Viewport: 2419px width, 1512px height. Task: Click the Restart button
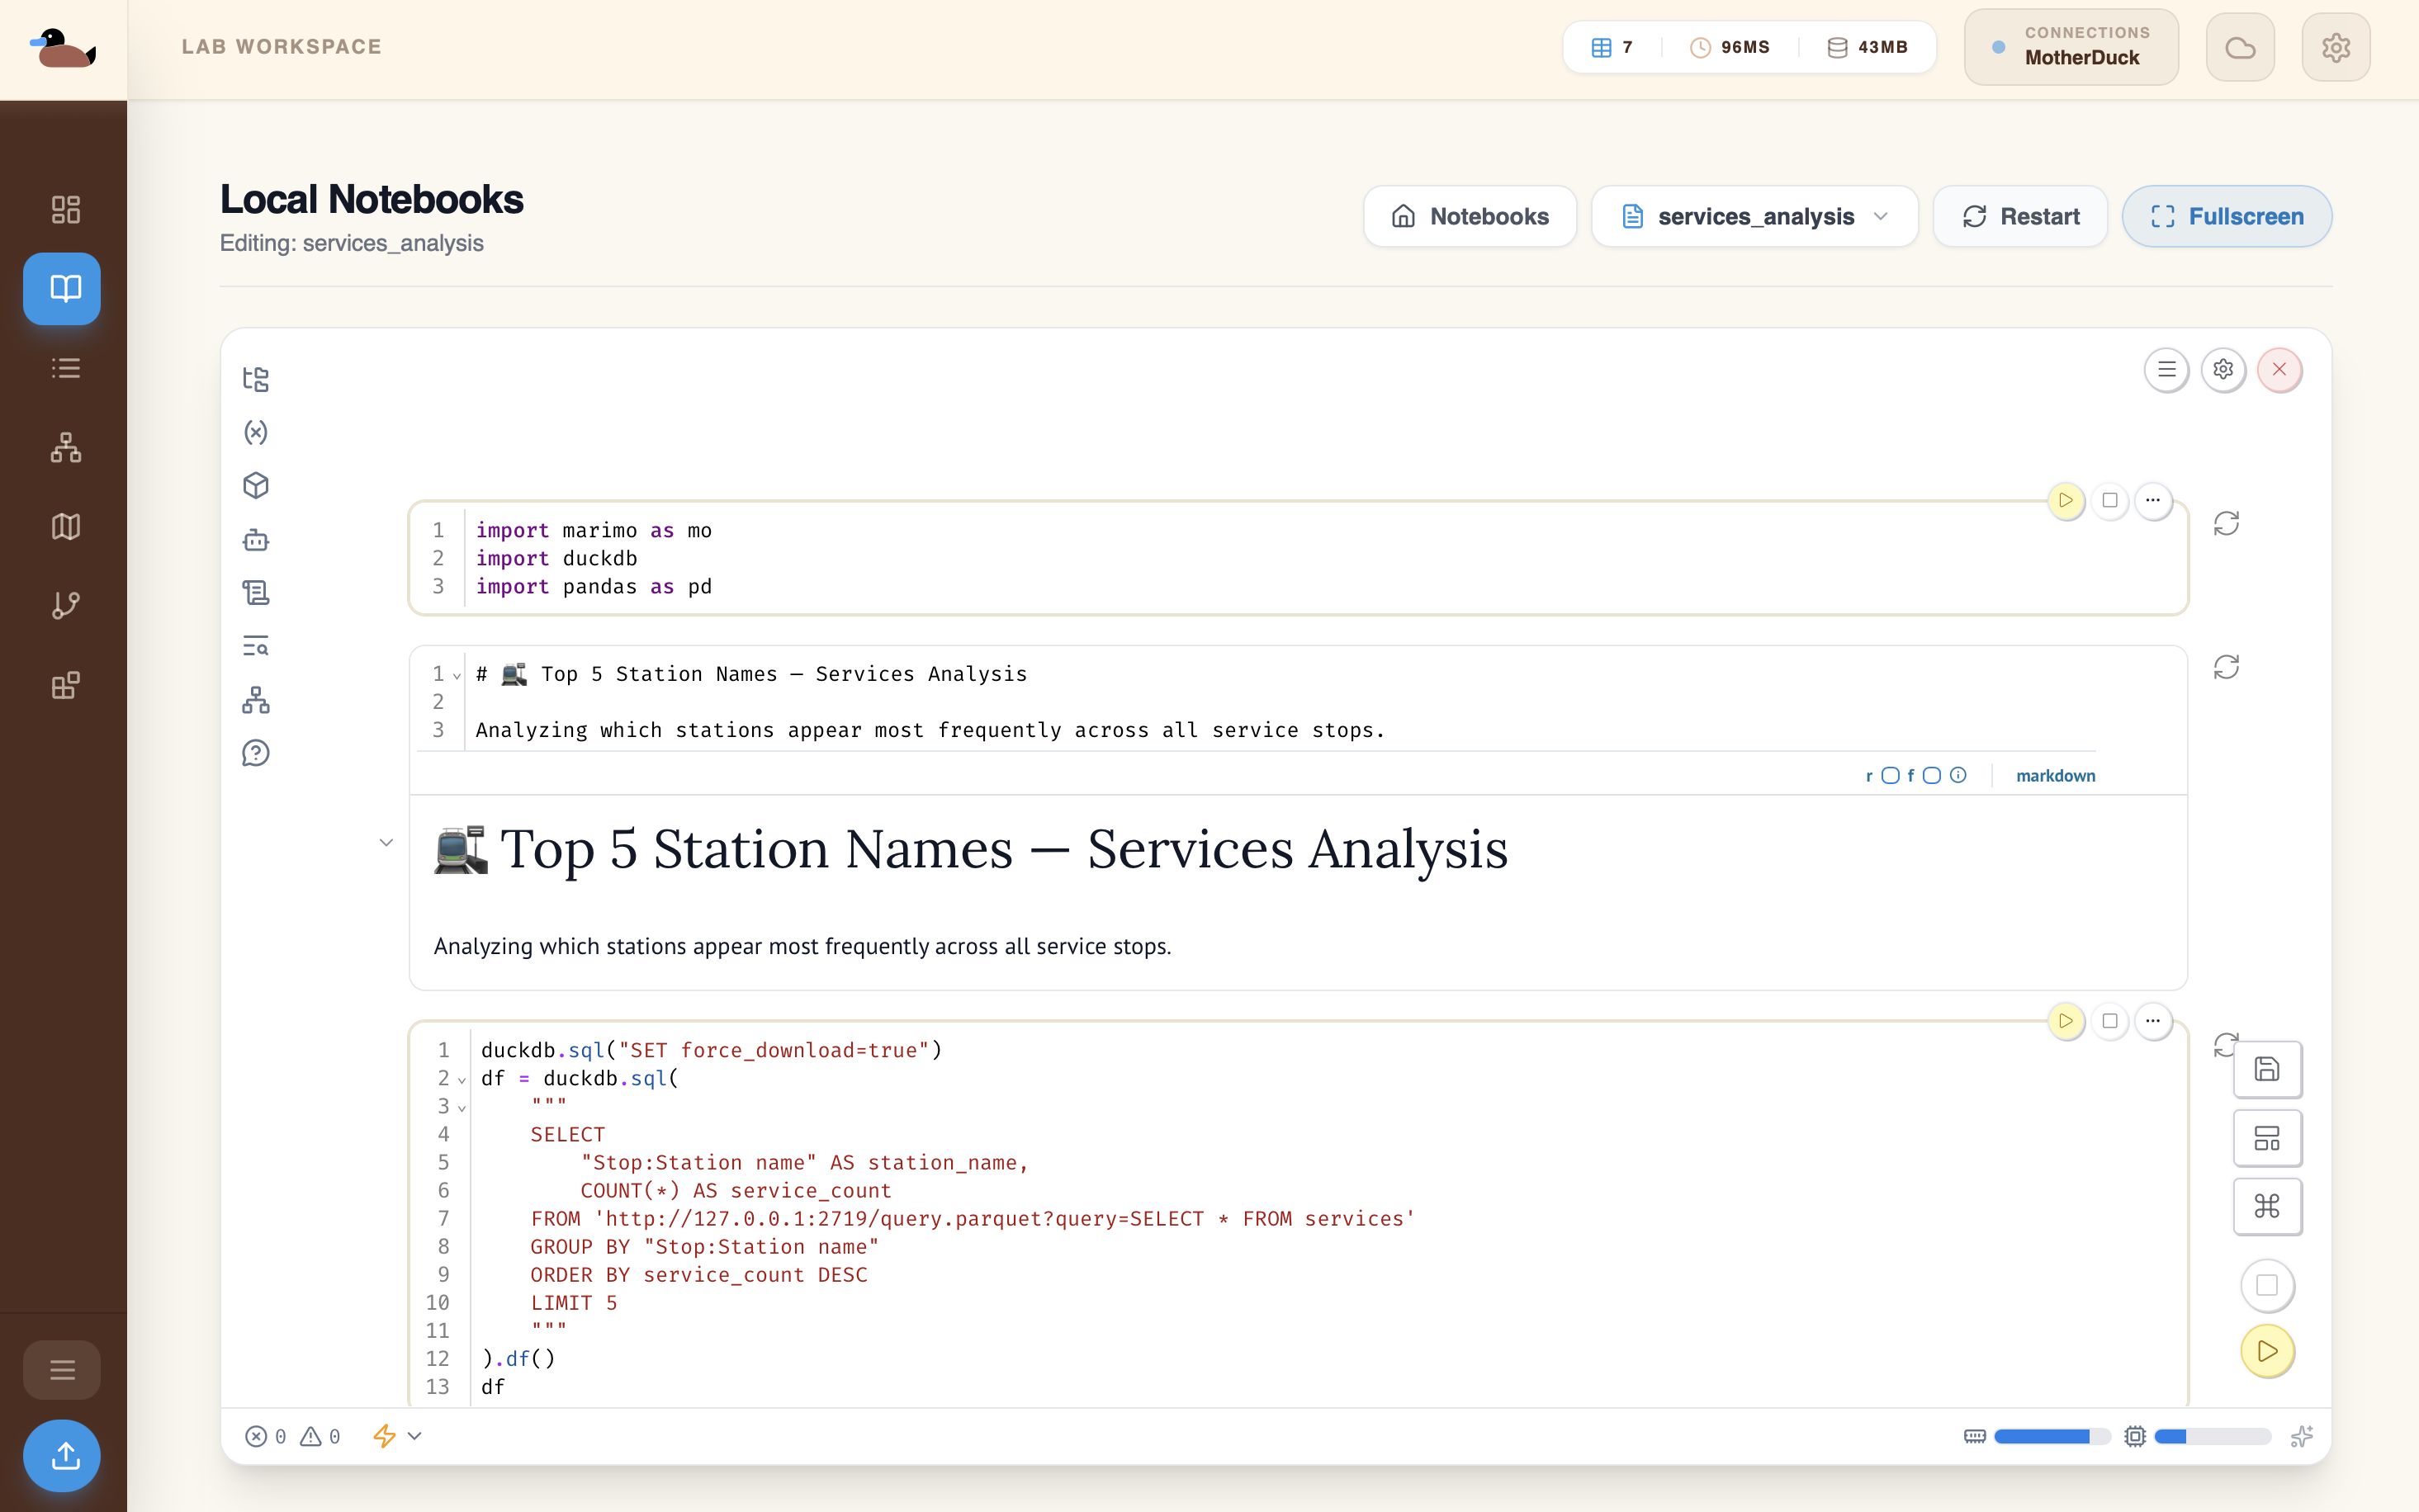coord(2019,217)
